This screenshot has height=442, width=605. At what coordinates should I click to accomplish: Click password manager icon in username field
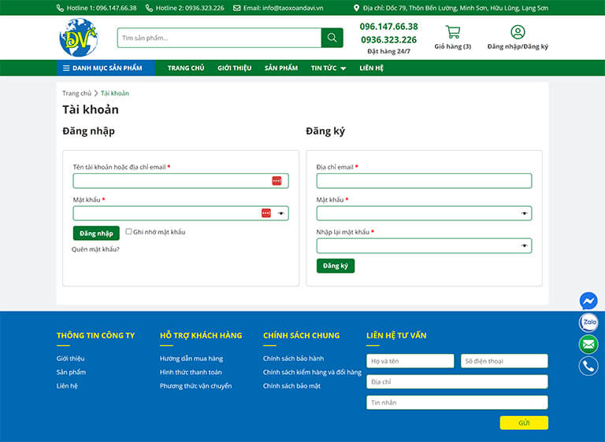(x=277, y=181)
